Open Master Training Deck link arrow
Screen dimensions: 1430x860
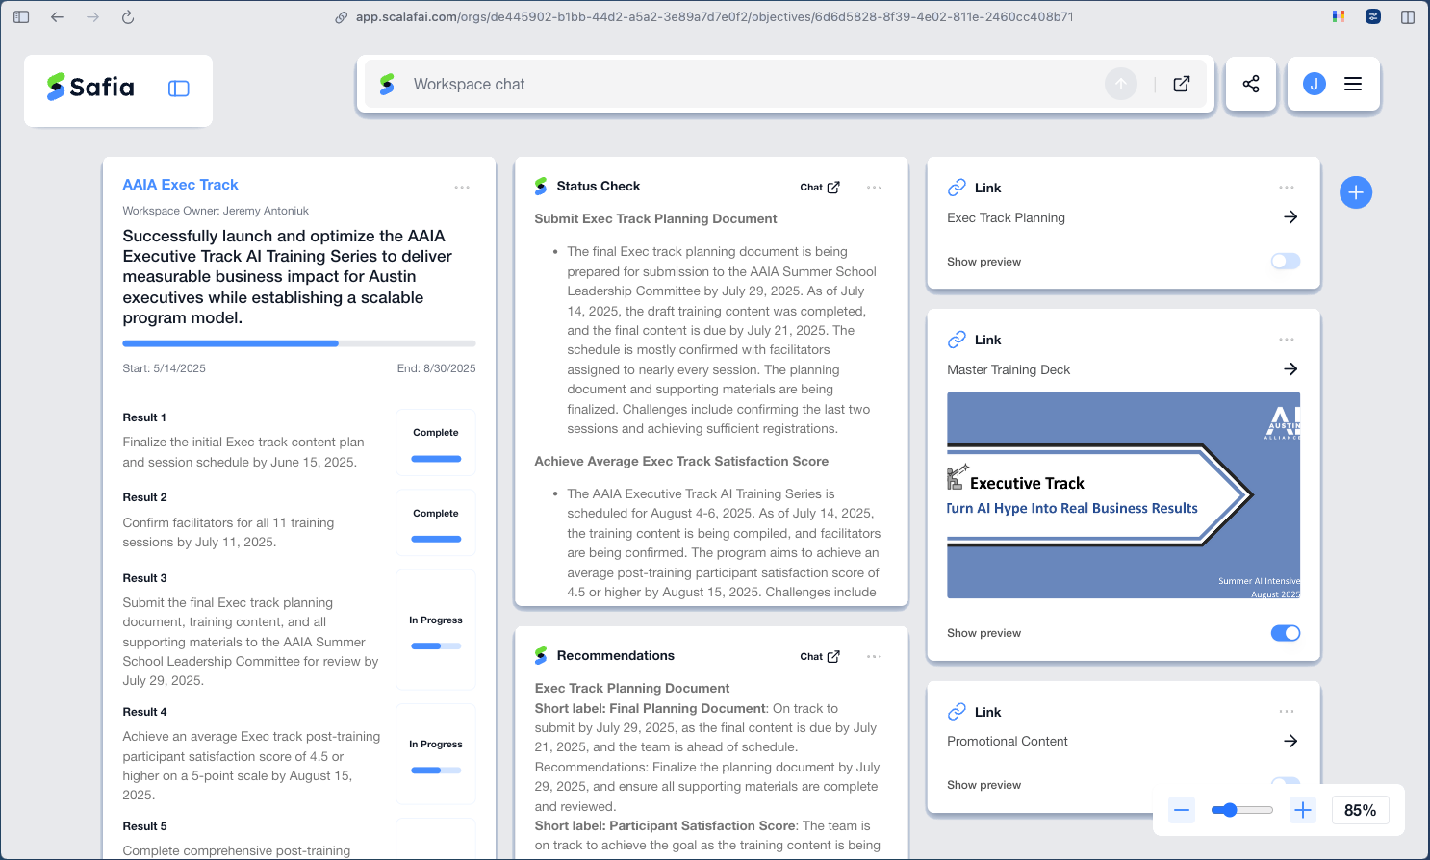[x=1290, y=369]
